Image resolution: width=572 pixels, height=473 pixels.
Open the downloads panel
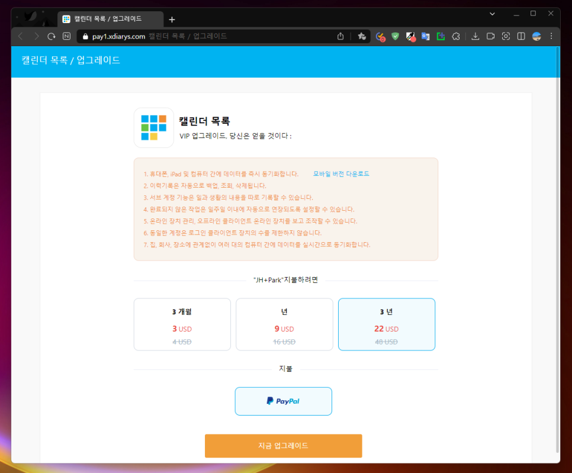[x=475, y=36]
